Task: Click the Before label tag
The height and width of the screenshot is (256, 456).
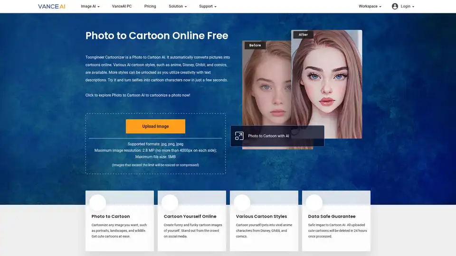Action: pyautogui.click(x=255, y=46)
